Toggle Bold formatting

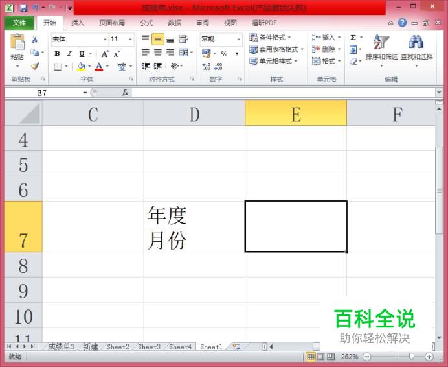click(57, 54)
